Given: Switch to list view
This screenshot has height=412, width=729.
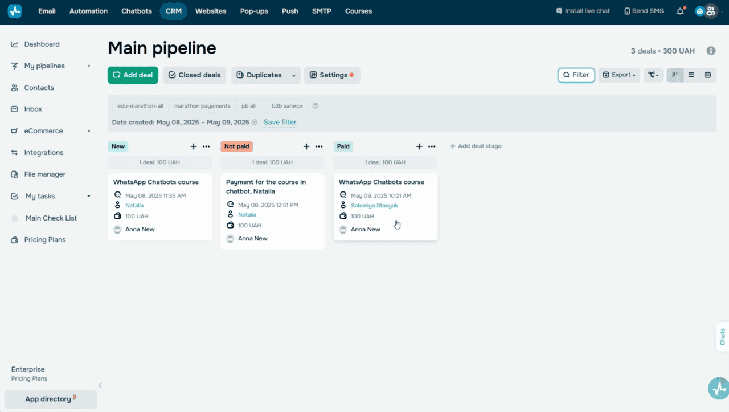Looking at the screenshot, I should tap(691, 75).
